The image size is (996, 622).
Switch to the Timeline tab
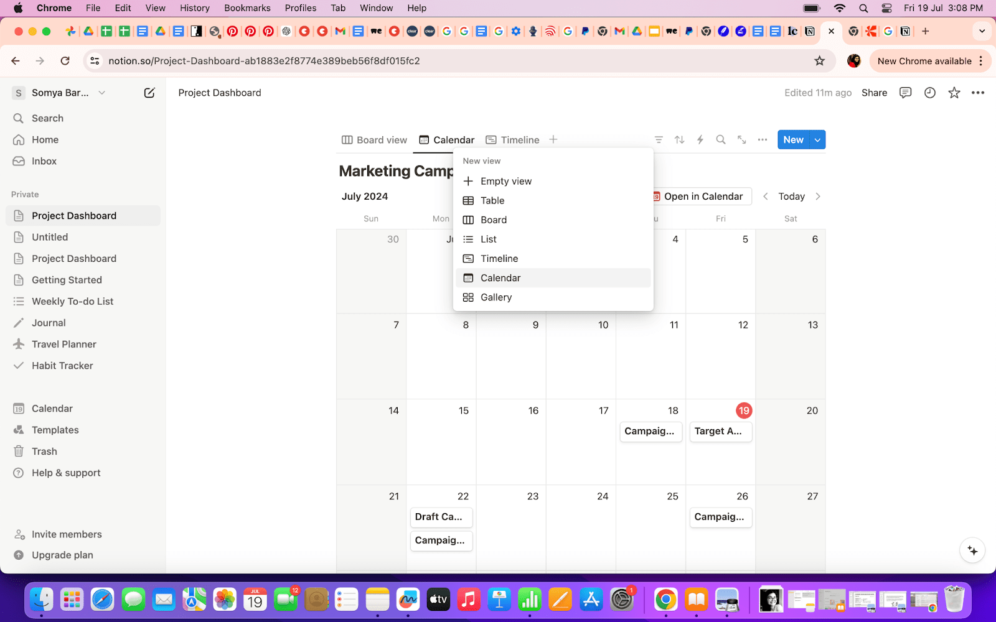(513, 139)
